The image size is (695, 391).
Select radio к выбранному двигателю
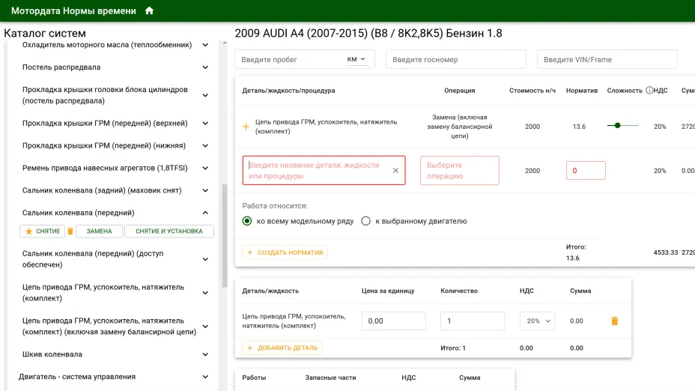(365, 221)
